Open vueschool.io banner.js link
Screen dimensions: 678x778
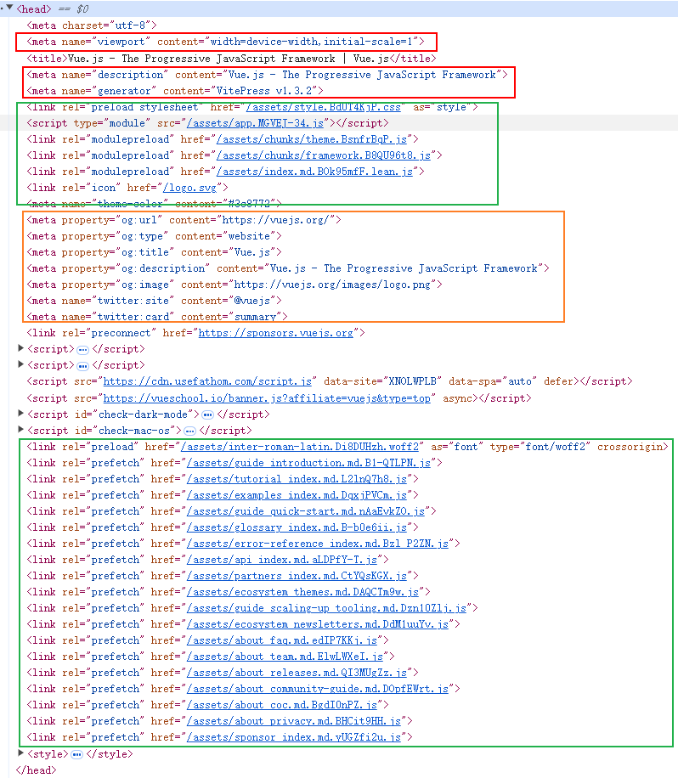tap(267, 398)
